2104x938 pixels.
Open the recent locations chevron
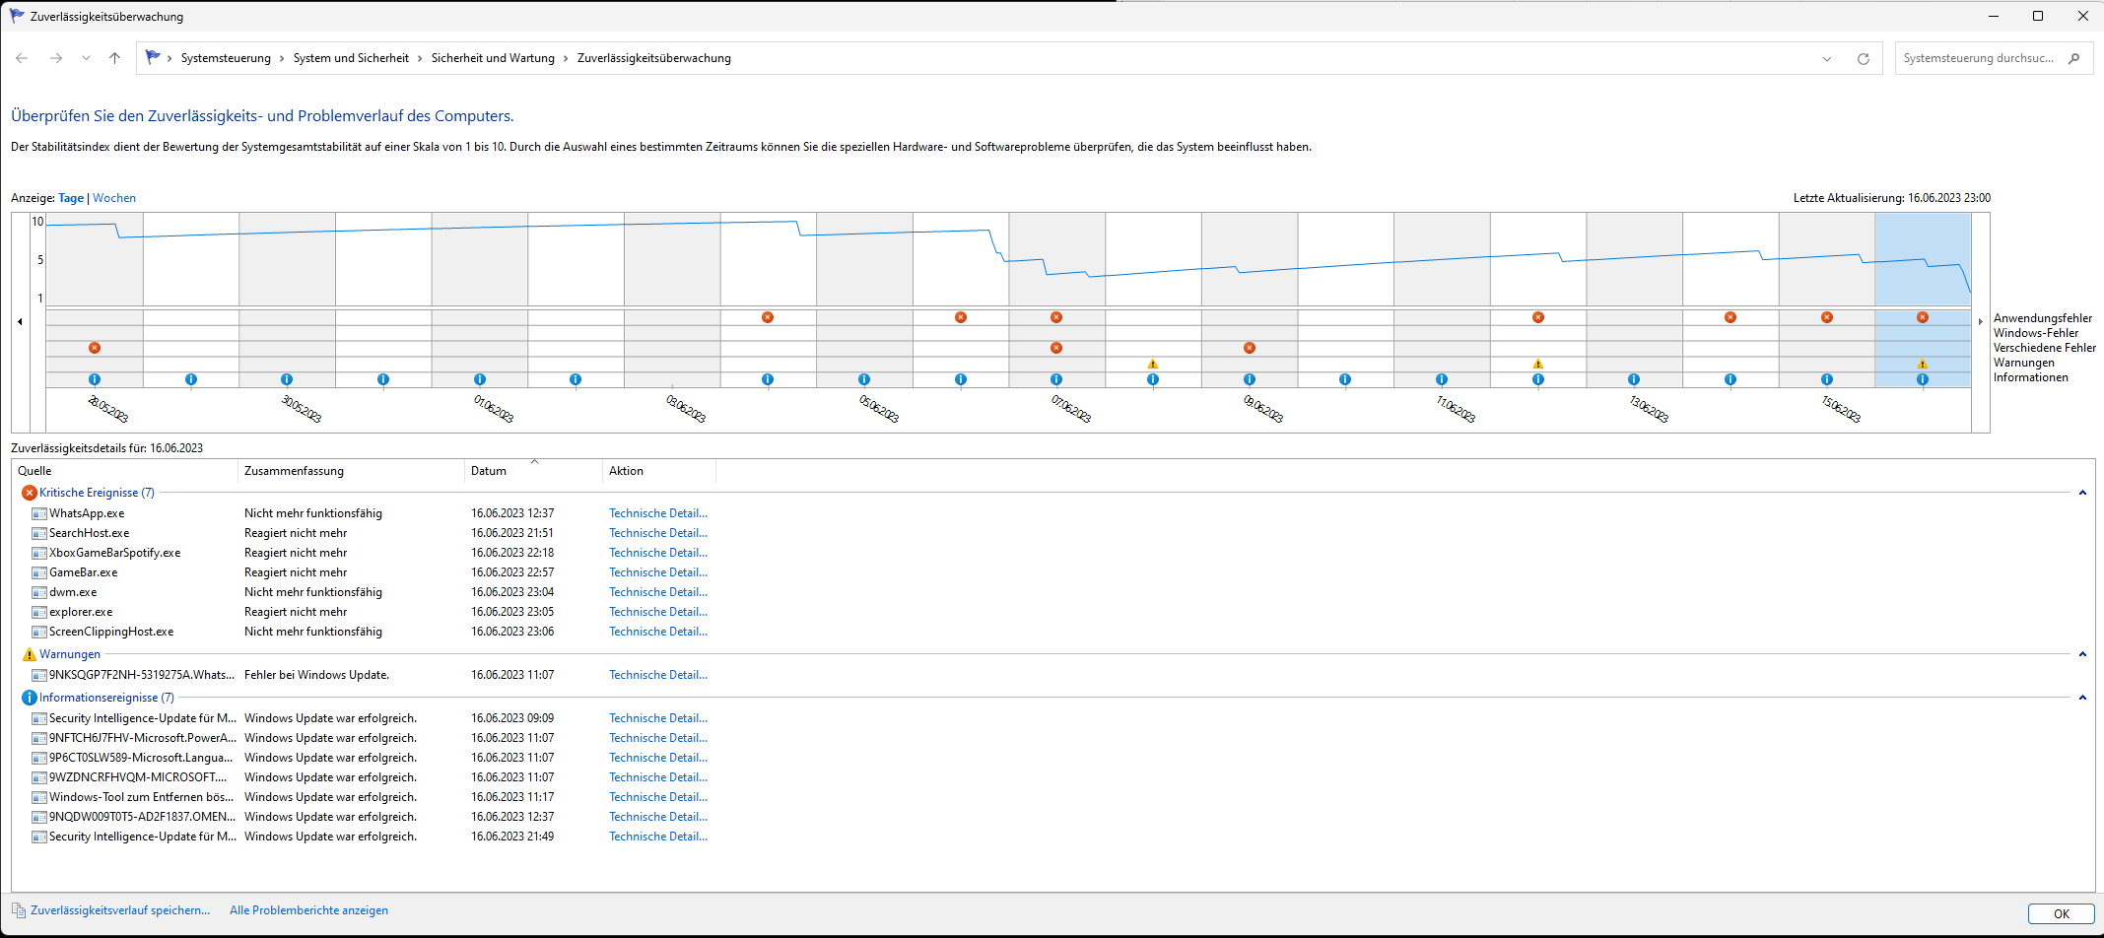(86, 58)
